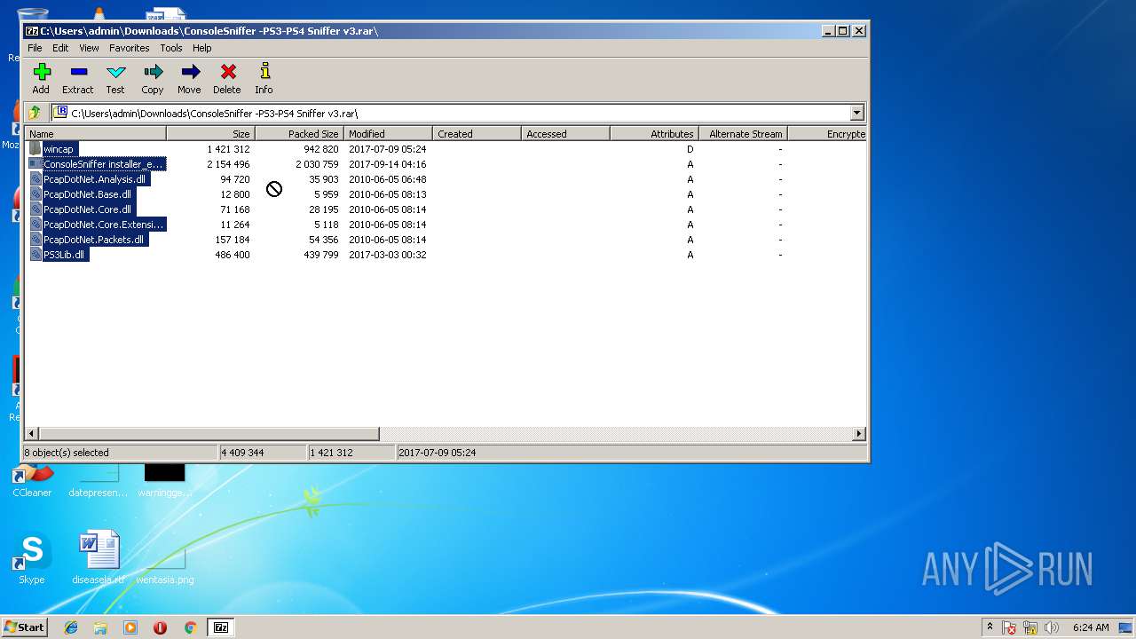The image size is (1136, 639).
Task: Open wentasia.png on the desktop
Action: [x=165, y=566]
